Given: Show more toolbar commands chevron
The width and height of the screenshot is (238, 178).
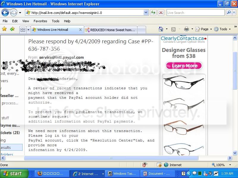Looking at the screenshot, I should (x=235, y=27).
